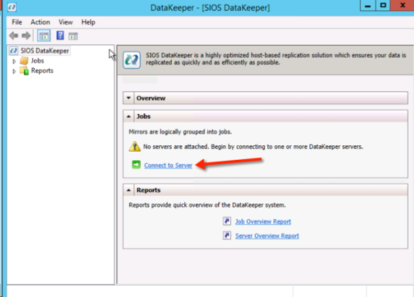The image size is (414, 297).
Task: Collapse the Jobs section
Action: tap(129, 116)
